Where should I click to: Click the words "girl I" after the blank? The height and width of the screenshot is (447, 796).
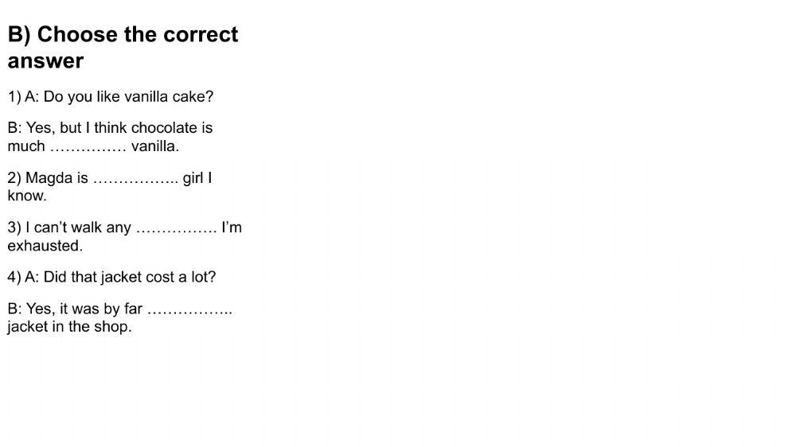click(x=197, y=178)
